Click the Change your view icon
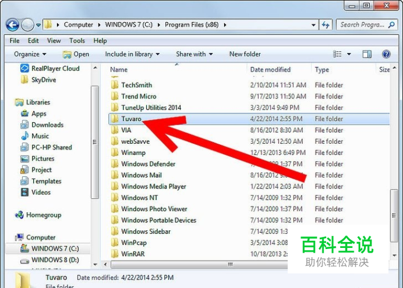 [x=337, y=54]
